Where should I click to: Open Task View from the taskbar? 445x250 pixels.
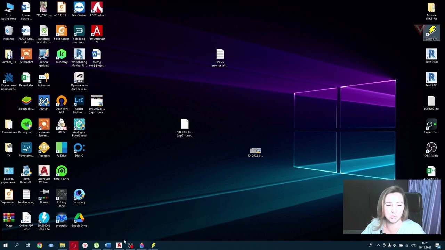[28, 245]
